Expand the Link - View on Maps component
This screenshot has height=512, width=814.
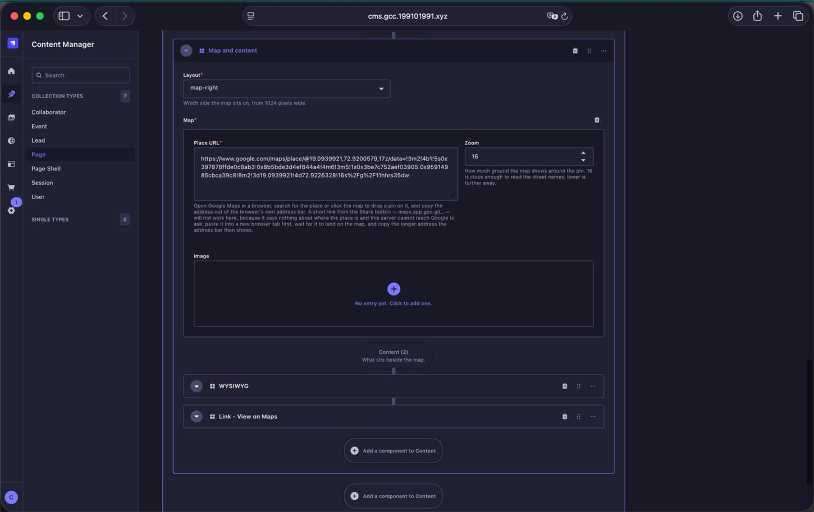click(x=196, y=417)
